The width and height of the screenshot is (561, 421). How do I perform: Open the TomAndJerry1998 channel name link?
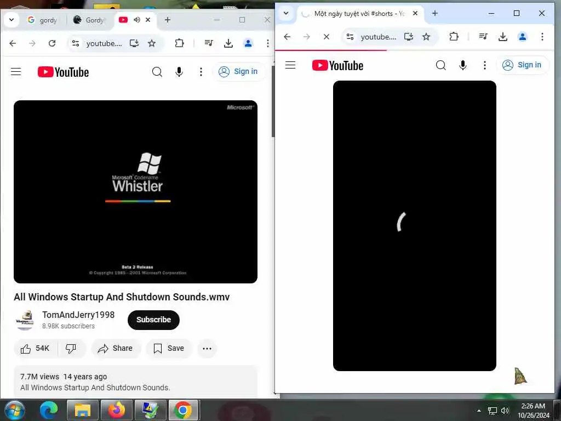[78, 315]
